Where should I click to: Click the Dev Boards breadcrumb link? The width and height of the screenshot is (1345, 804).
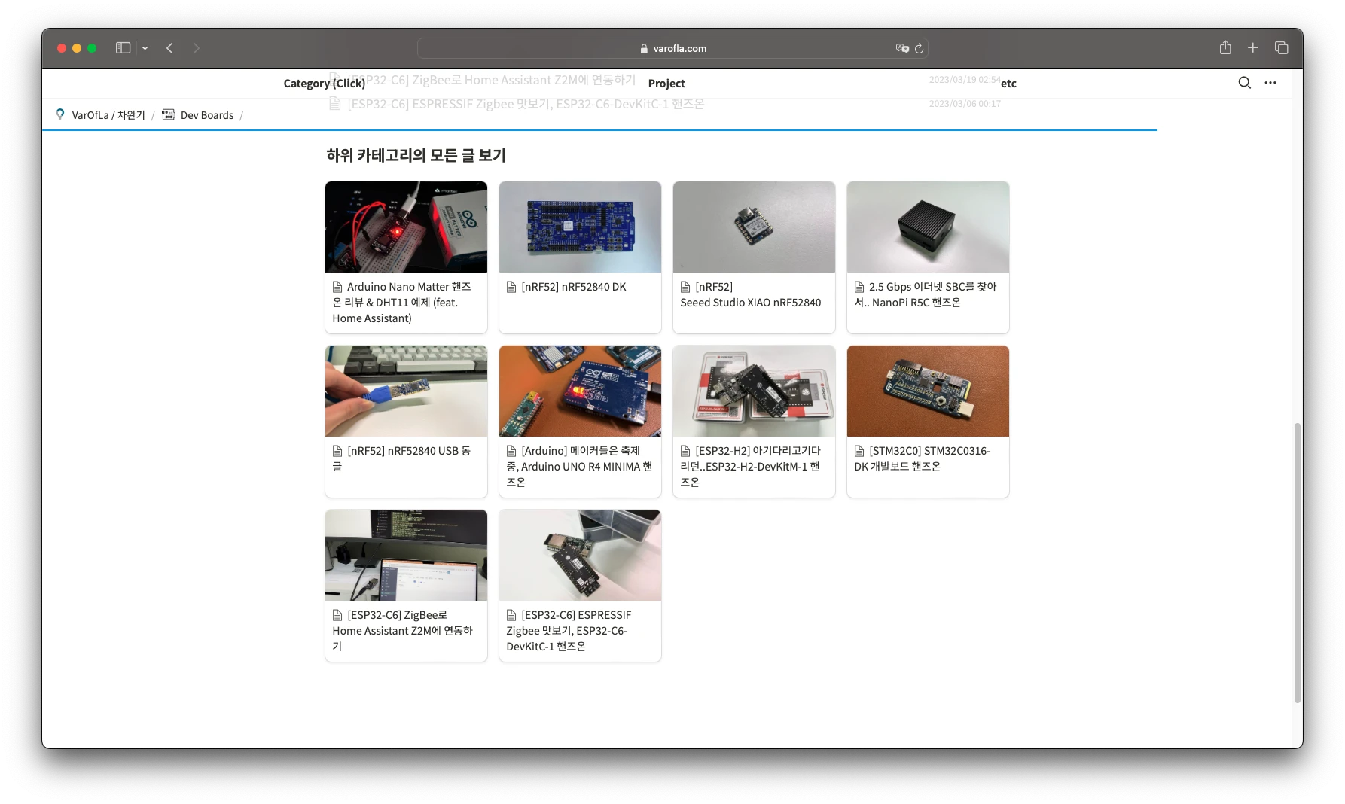pyautogui.click(x=206, y=115)
